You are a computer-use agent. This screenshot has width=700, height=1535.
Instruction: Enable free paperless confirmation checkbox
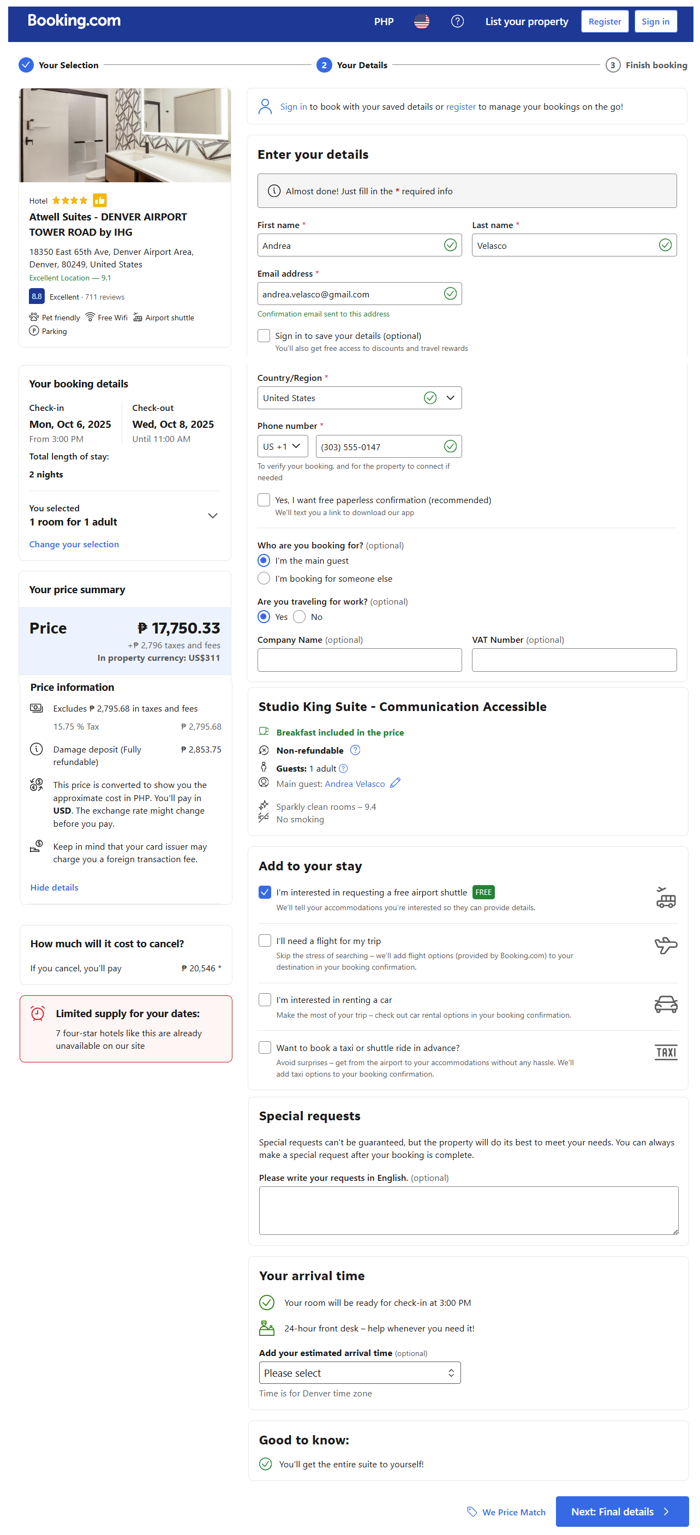point(264,499)
